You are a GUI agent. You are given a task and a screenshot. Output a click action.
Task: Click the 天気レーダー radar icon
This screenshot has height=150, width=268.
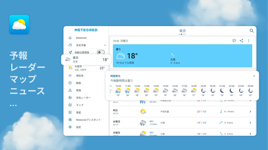point(70,98)
